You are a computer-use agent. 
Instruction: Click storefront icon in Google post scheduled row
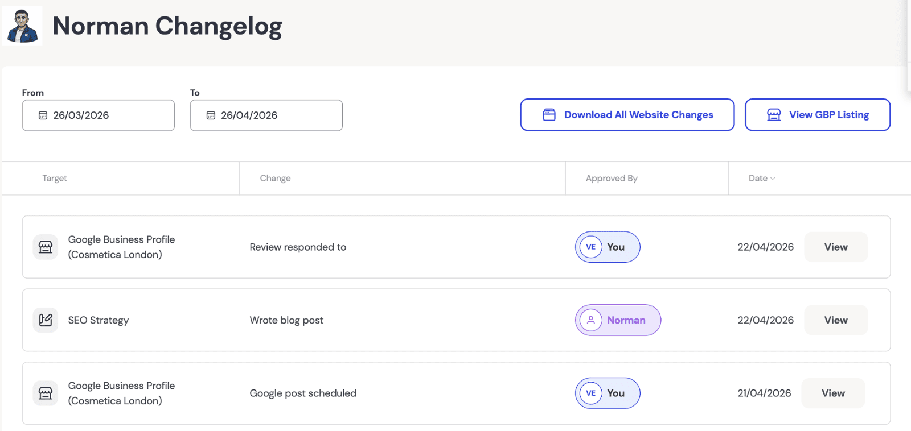(x=46, y=393)
